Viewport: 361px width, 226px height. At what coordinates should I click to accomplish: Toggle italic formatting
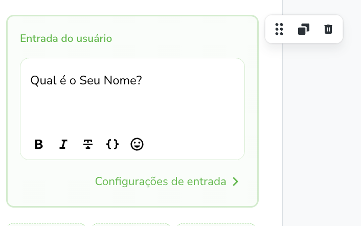tap(63, 145)
